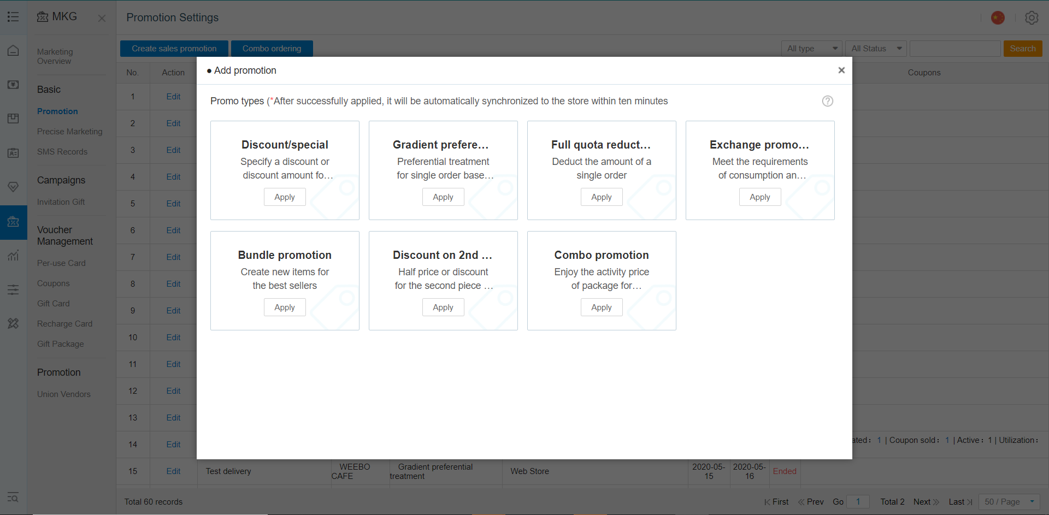1049x515 pixels.
Task: Click the 'Test delivery' row name
Action: point(228,471)
